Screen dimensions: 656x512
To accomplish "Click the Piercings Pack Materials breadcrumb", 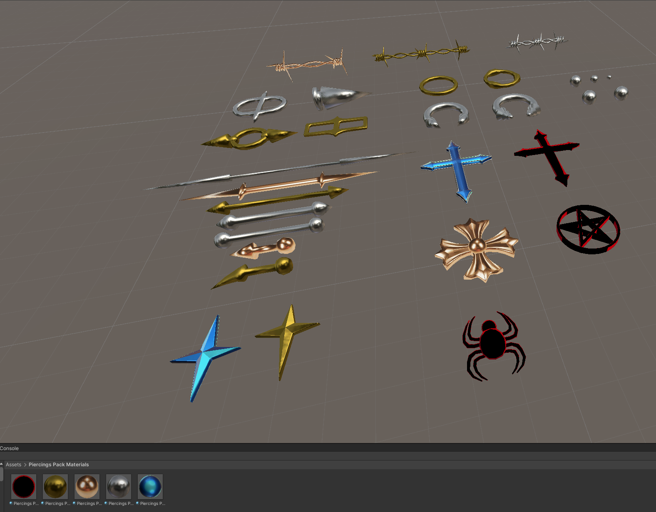I will pos(59,465).
